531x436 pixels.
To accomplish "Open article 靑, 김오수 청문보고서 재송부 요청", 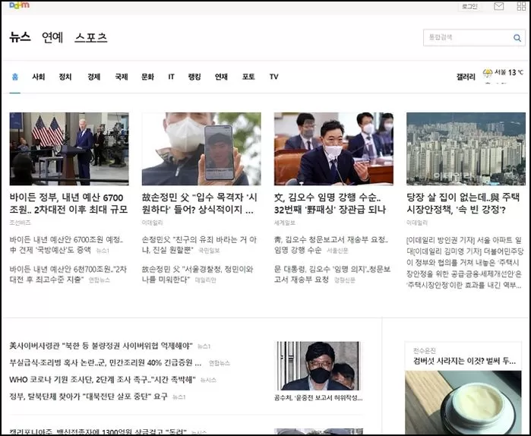I will click(x=331, y=245).
